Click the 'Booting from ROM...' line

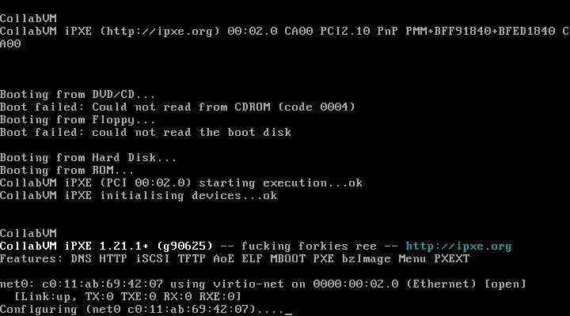click(x=66, y=171)
